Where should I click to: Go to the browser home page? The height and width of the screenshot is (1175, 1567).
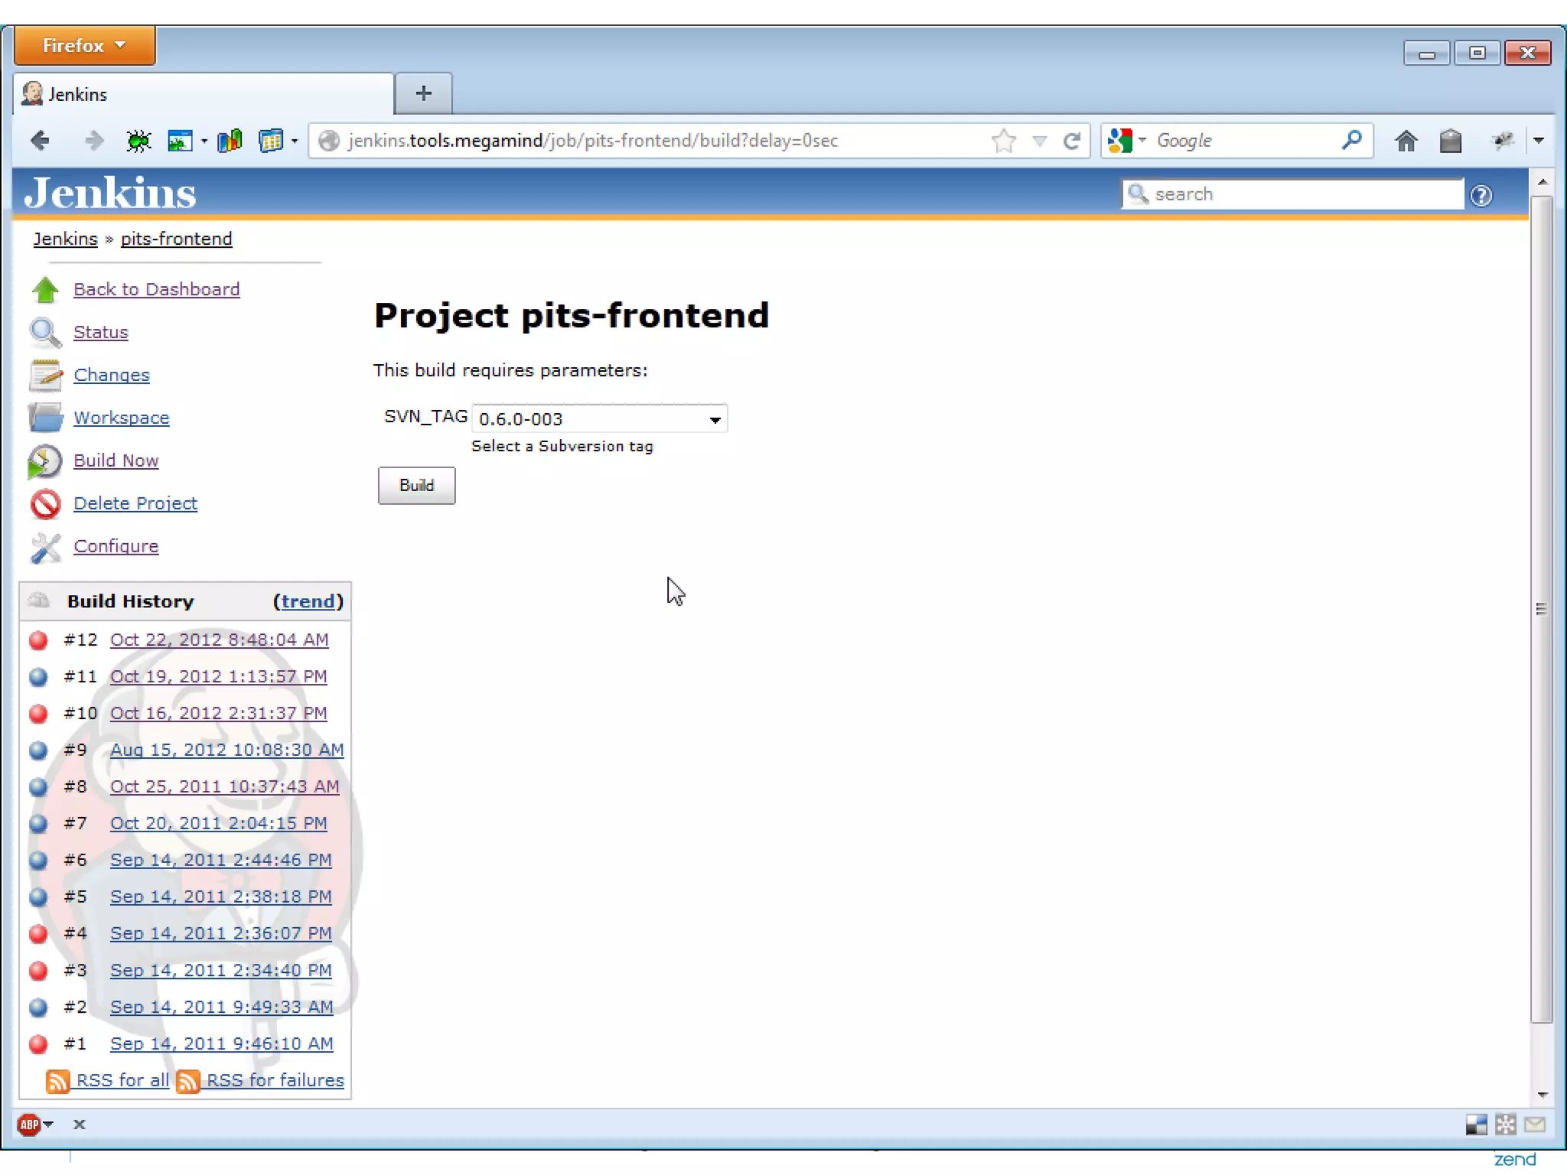(1406, 141)
